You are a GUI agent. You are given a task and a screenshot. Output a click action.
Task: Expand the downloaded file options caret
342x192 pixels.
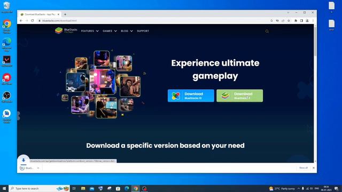[38, 168]
